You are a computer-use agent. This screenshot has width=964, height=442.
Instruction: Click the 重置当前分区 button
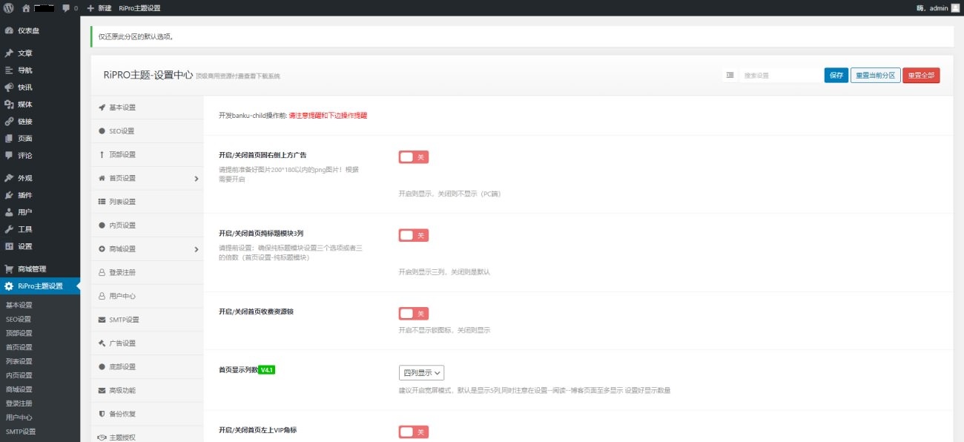(x=876, y=75)
